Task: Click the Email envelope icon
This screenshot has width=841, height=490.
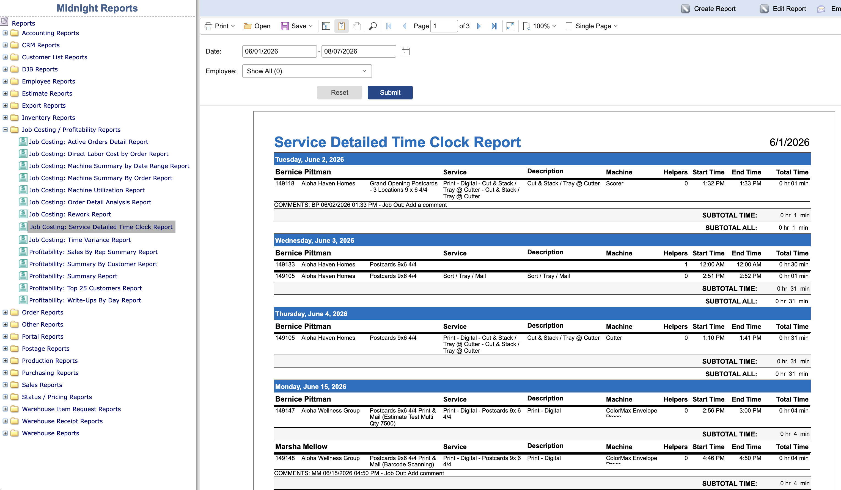Action: click(821, 9)
